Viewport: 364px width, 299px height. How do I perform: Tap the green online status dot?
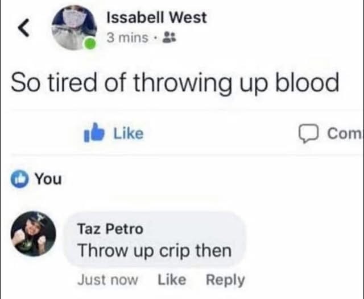tap(90, 43)
